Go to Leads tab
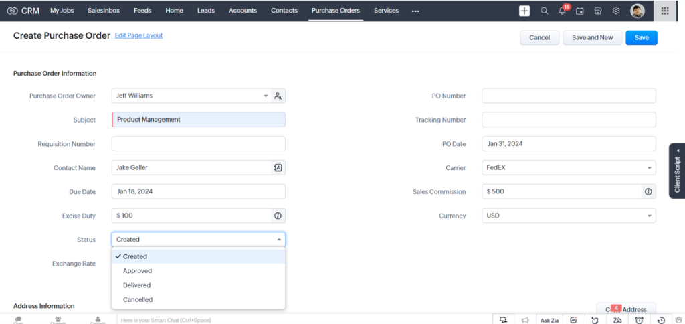The width and height of the screenshot is (685, 324). 206,11
